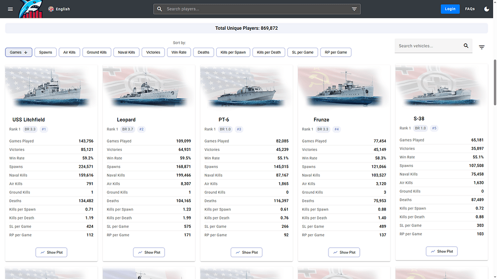Click S-38 deaths value 87,489
Screen dimensions: 497x279
pos(477,200)
